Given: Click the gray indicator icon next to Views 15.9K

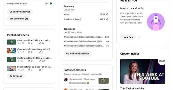Looking at the screenshot, I should pyautogui.click(x=107, y=14).
